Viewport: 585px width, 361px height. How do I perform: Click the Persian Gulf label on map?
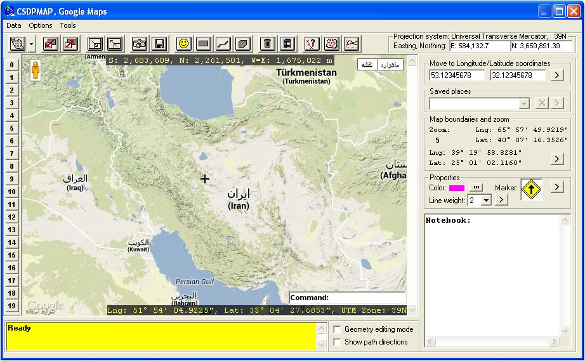195,282
